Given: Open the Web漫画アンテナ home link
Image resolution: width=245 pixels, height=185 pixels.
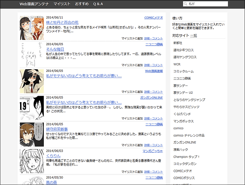Looking at the screenshot, I should click(34, 4).
